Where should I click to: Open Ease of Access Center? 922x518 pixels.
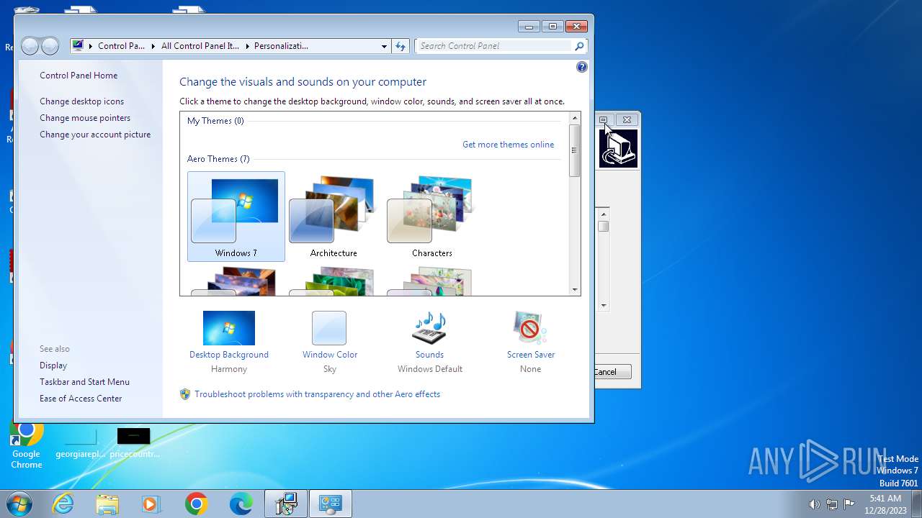click(81, 399)
